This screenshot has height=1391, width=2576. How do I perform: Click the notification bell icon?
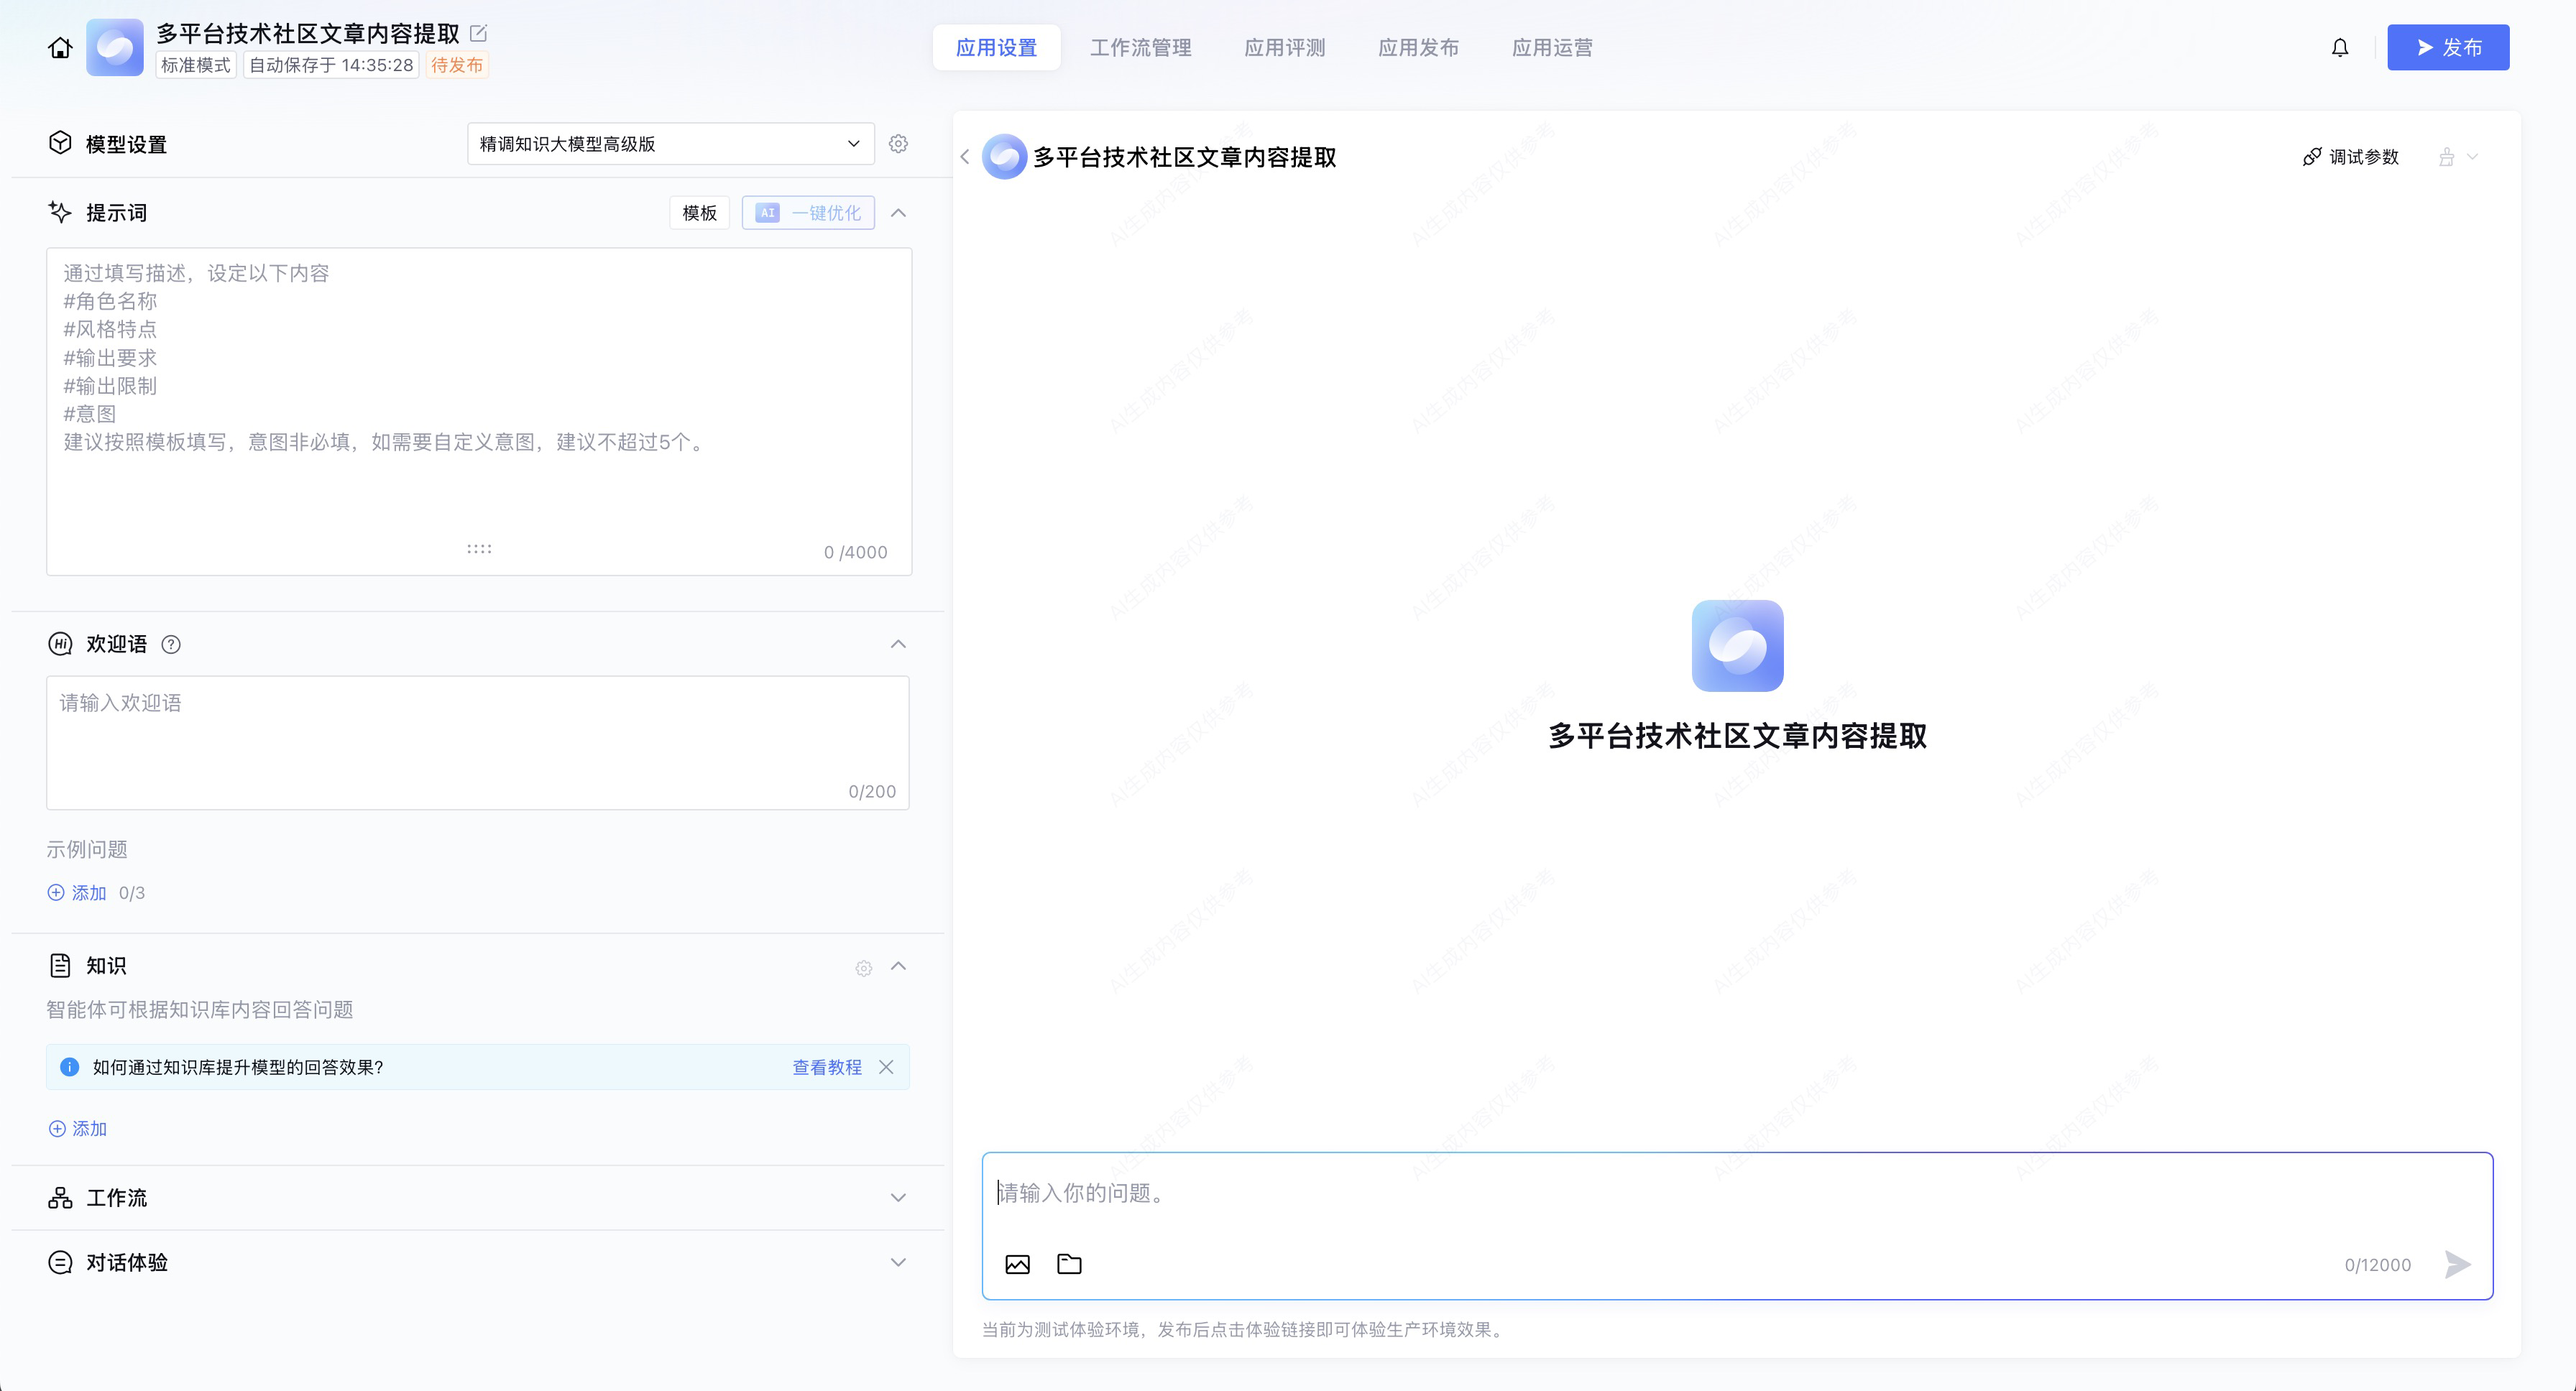click(x=2339, y=48)
